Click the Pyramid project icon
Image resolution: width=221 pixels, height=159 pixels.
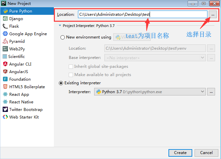pos(5,41)
